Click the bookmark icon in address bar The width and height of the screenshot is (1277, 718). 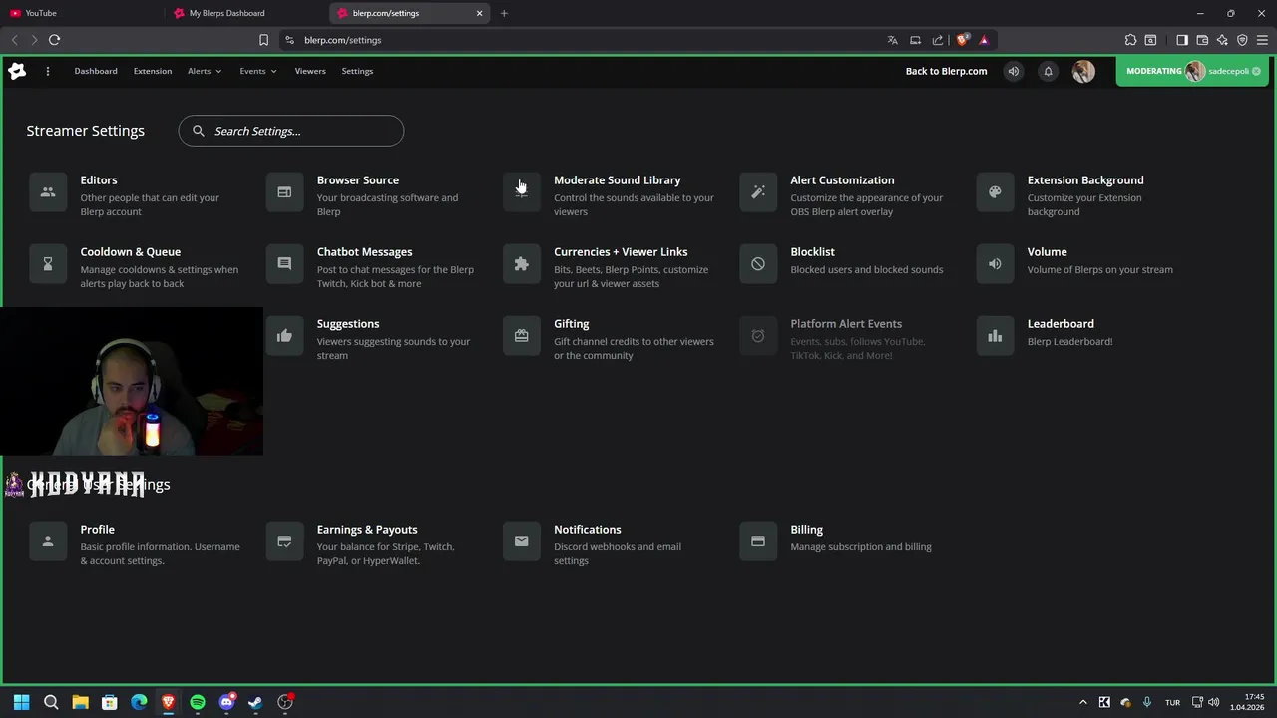pyautogui.click(x=263, y=40)
